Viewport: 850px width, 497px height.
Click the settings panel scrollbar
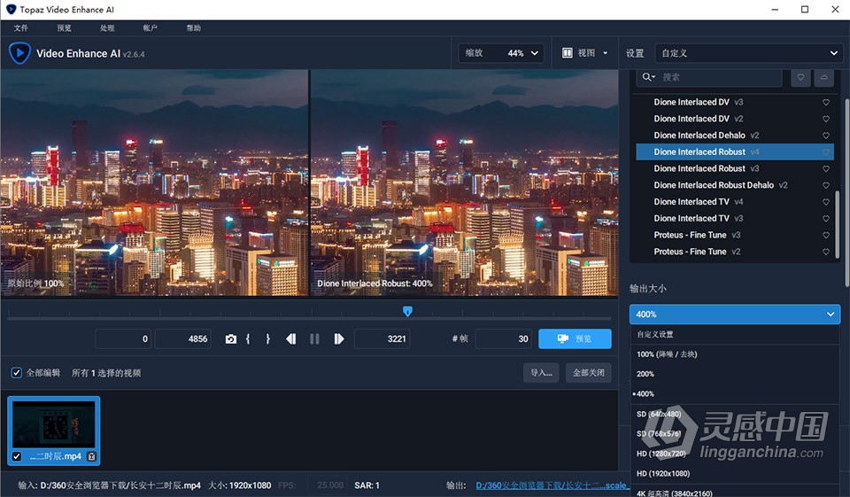(847, 192)
